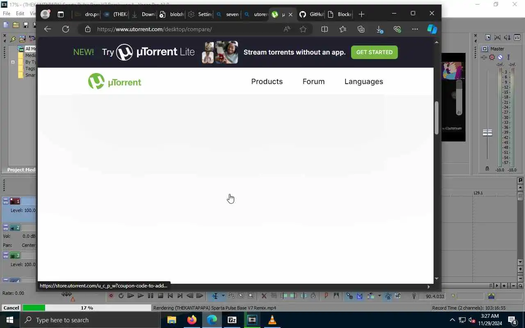
Task: Toggle Master bus Mute icon
Action: [500, 57]
